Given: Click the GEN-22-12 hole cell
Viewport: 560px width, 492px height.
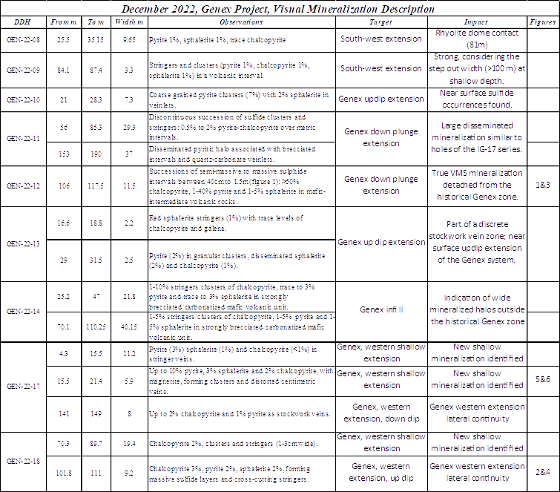Looking at the screenshot, I should [24, 186].
